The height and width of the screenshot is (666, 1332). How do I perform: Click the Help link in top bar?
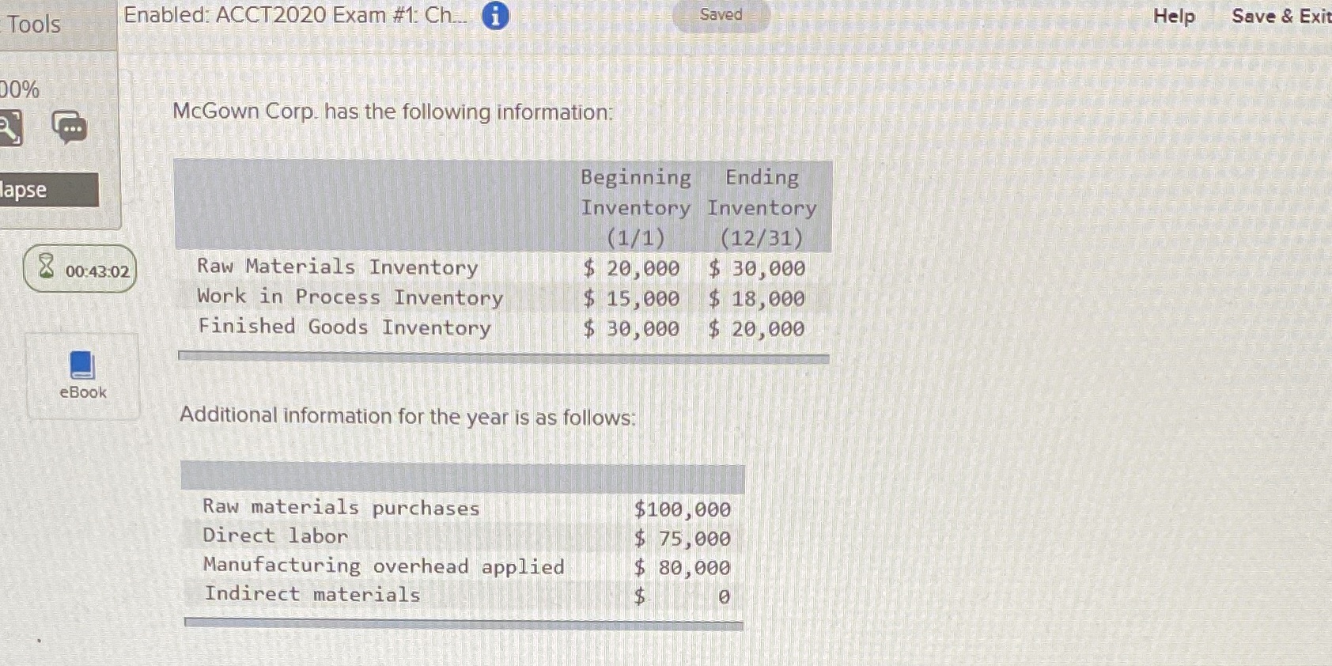click(x=1173, y=15)
